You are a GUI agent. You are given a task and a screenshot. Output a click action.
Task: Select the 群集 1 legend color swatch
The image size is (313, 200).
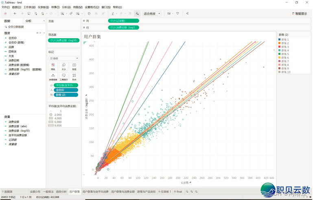point(280,39)
